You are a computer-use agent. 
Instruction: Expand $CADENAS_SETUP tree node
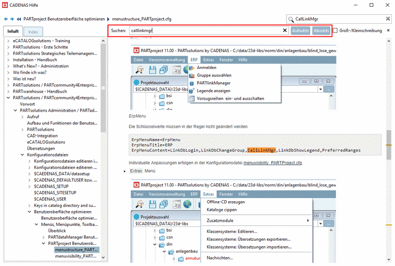pos(29,186)
